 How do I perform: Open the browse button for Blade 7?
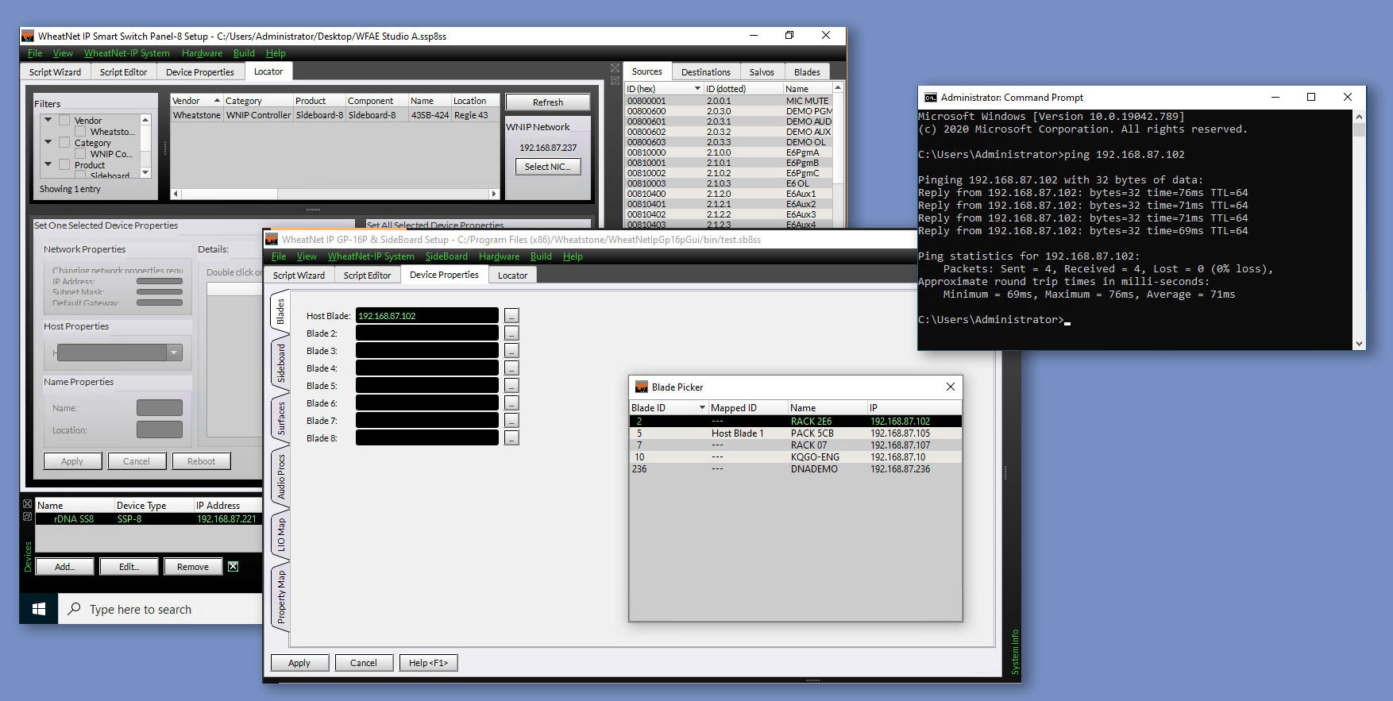(x=511, y=421)
